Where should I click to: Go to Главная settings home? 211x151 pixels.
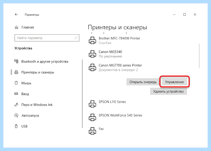click(x=28, y=27)
